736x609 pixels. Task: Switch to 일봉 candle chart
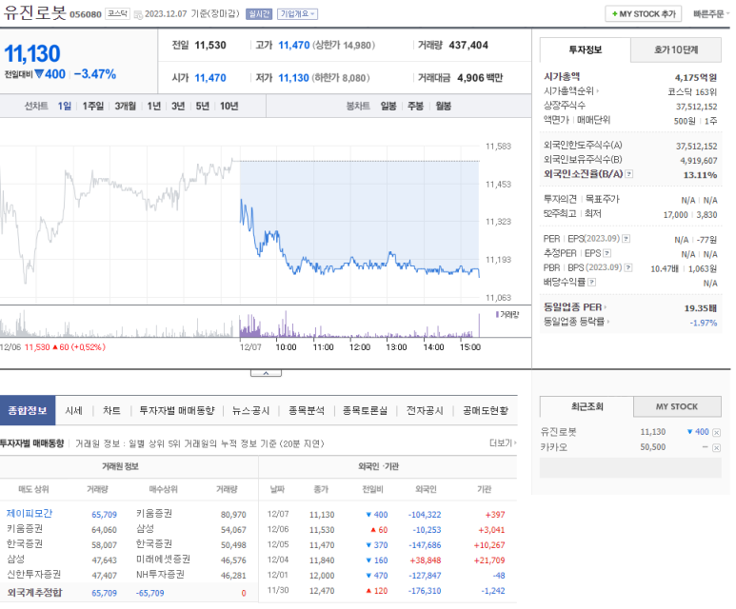click(388, 106)
